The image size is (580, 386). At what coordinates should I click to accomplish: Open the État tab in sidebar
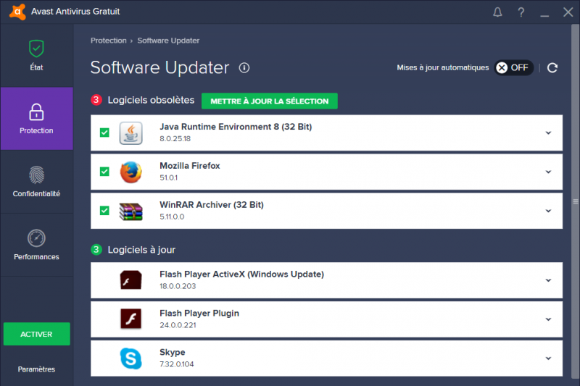pos(36,56)
